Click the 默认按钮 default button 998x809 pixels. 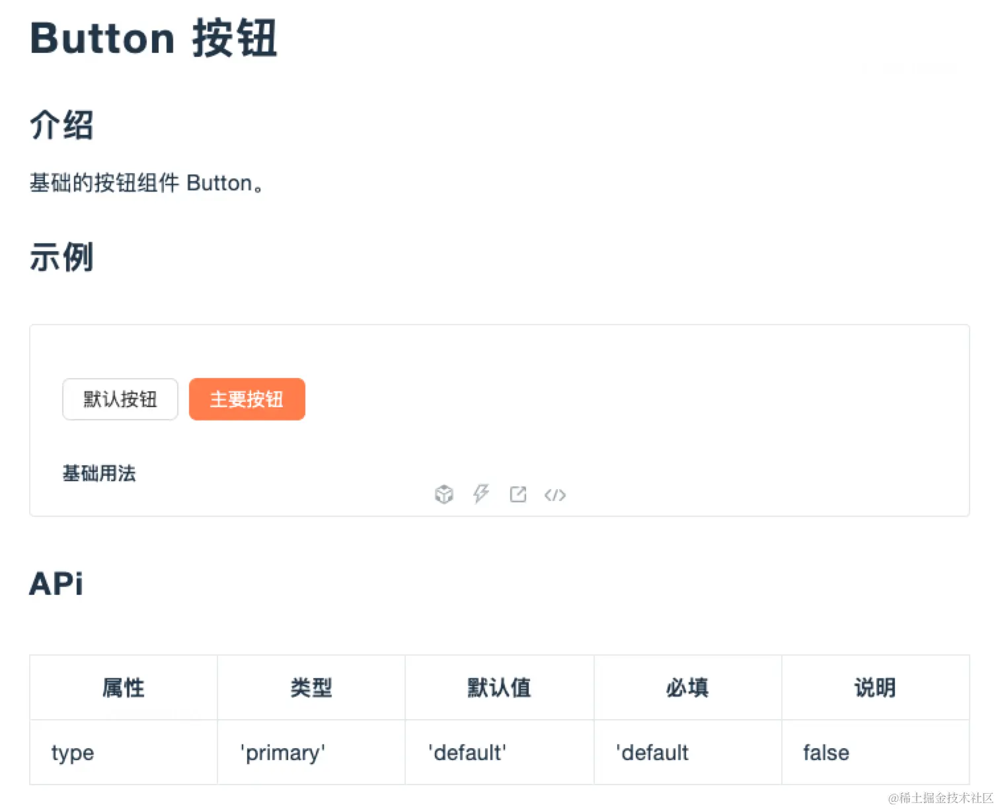[120, 399]
